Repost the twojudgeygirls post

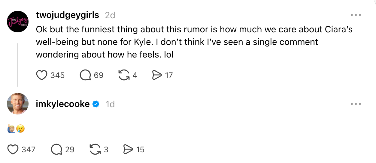click(123, 75)
